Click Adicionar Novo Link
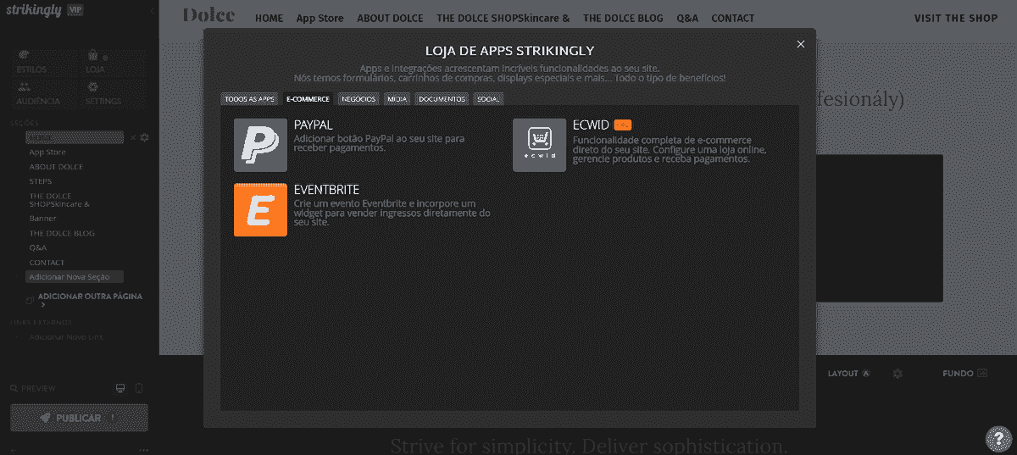This screenshot has width=1017, height=455. [x=66, y=337]
